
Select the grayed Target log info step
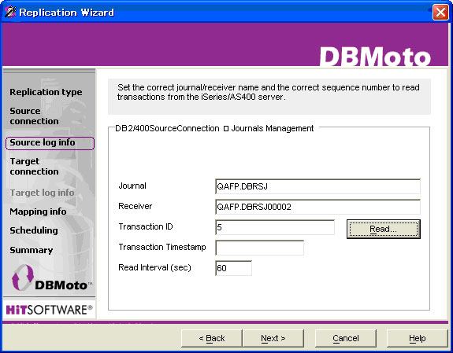tap(43, 193)
